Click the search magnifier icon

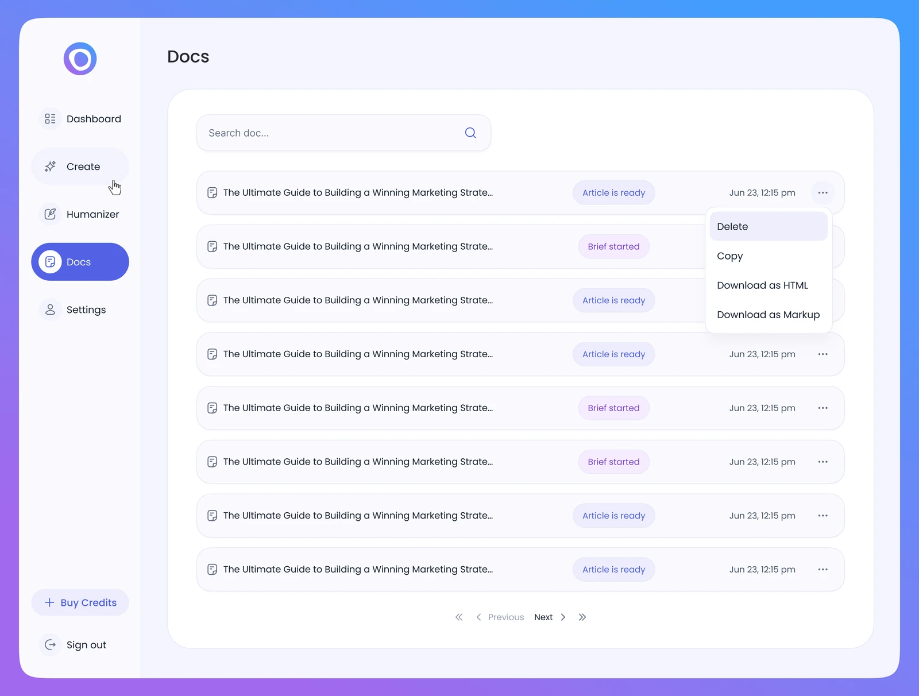click(470, 133)
